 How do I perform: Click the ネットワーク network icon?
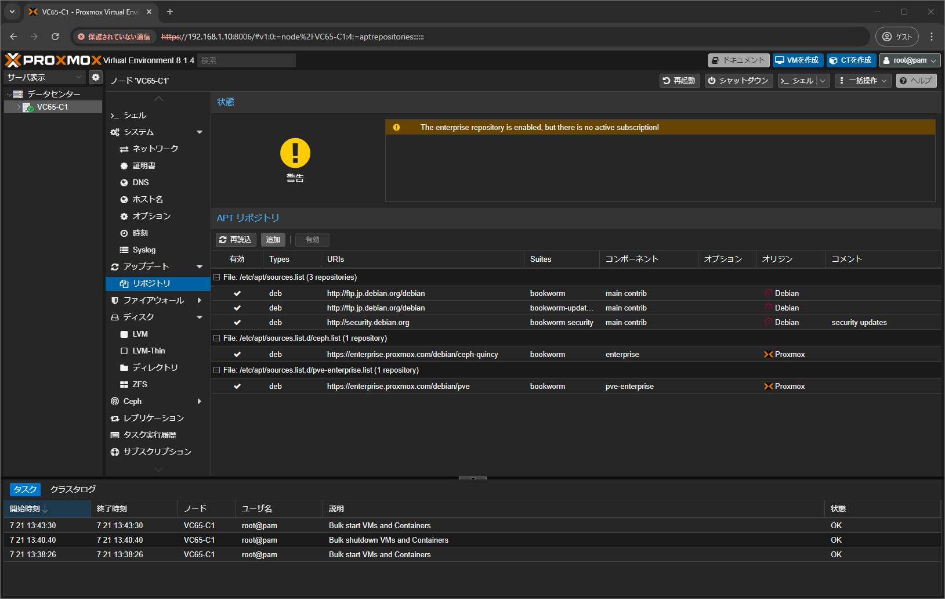tap(124, 149)
